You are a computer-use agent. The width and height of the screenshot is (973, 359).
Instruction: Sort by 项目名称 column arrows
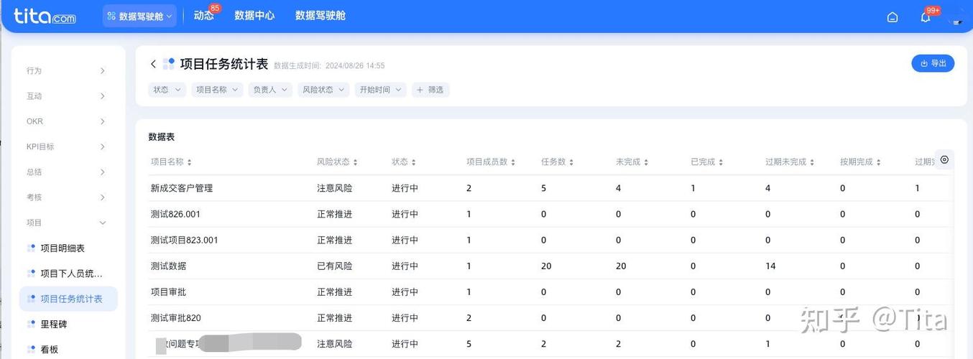coord(190,162)
